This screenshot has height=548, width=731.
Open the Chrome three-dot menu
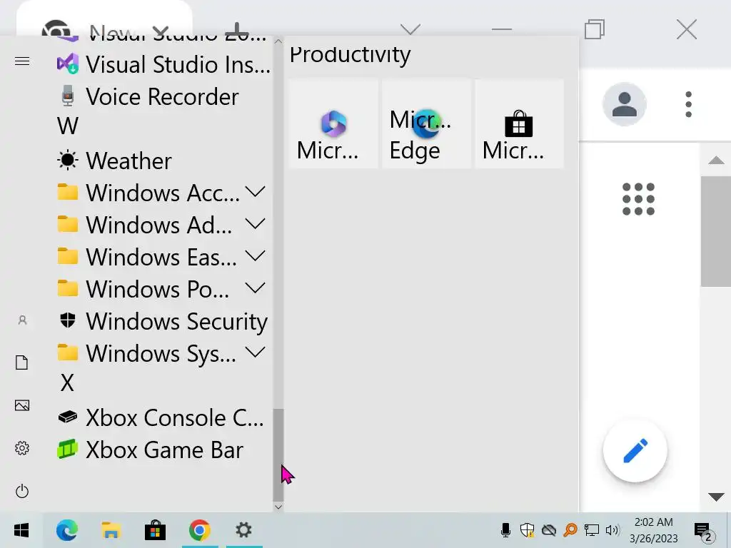[x=689, y=104]
